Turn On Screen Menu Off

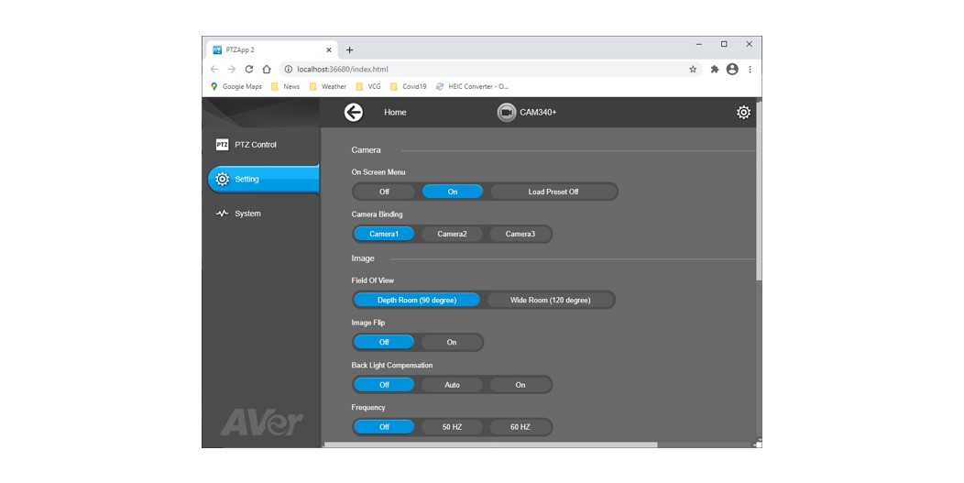(x=384, y=192)
